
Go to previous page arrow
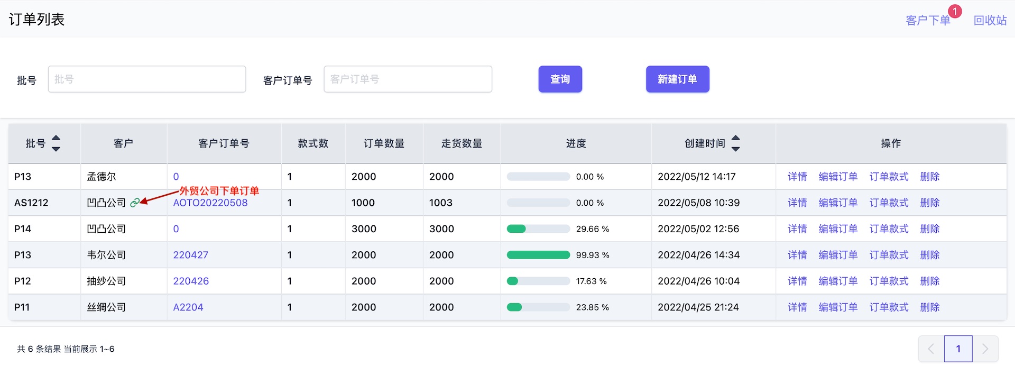(x=931, y=349)
